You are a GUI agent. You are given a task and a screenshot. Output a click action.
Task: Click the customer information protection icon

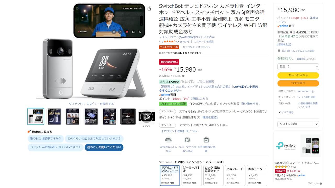coord(206,140)
